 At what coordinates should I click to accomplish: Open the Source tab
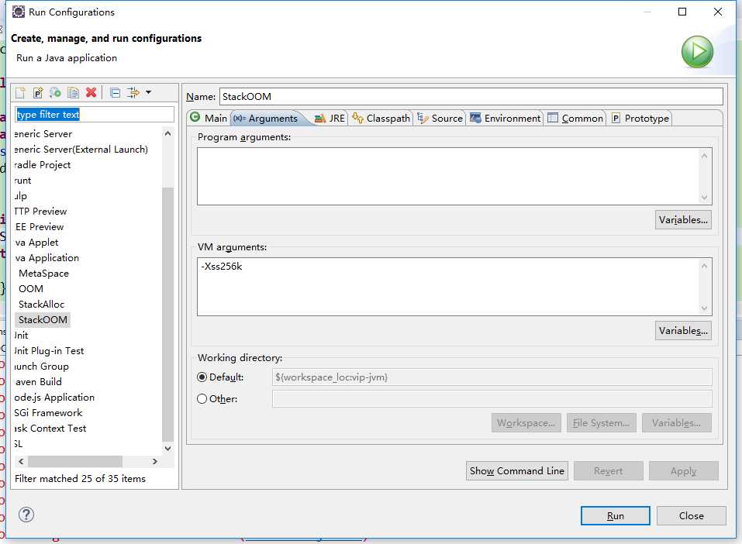440,119
